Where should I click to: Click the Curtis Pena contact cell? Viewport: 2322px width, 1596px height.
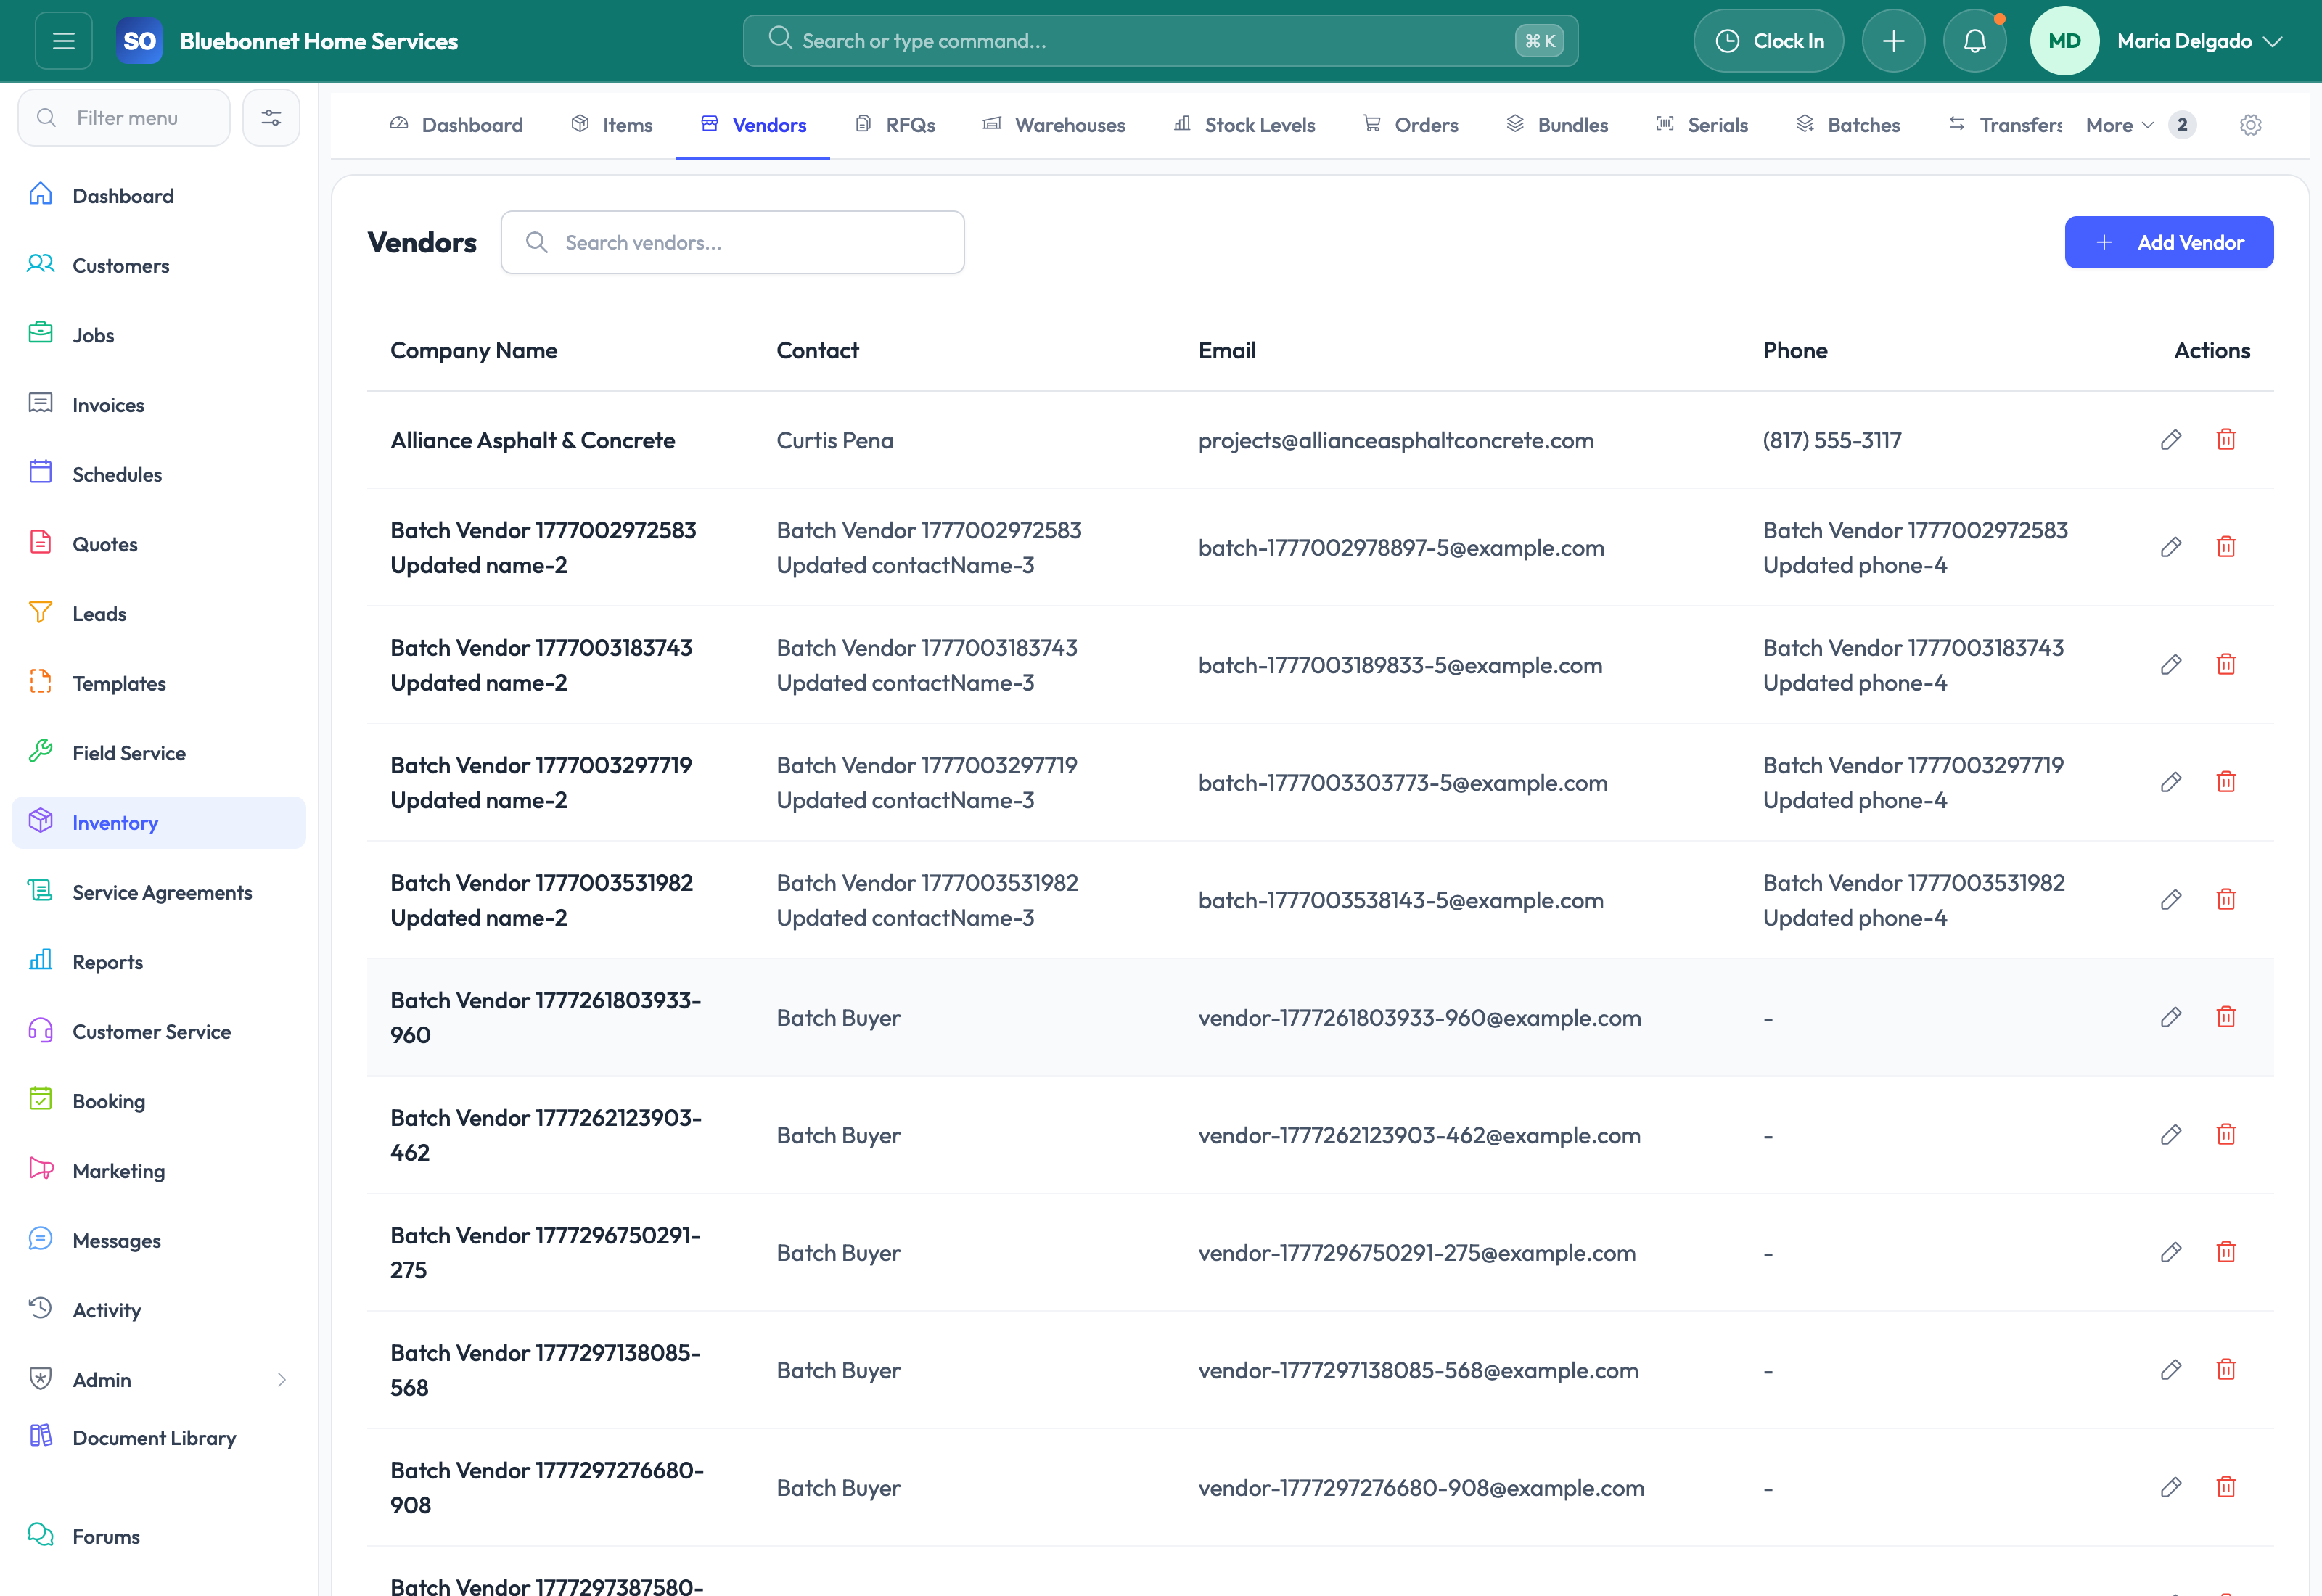click(x=835, y=440)
